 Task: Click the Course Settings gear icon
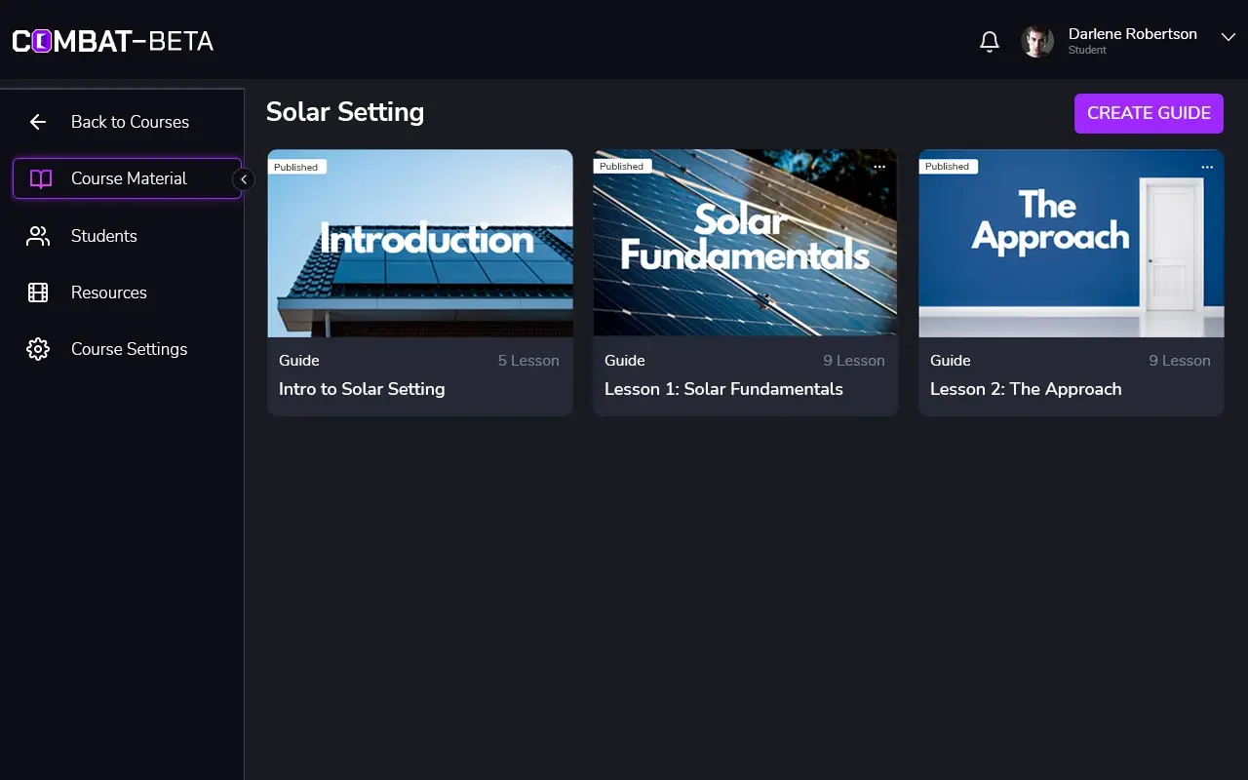click(x=38, y=349)
